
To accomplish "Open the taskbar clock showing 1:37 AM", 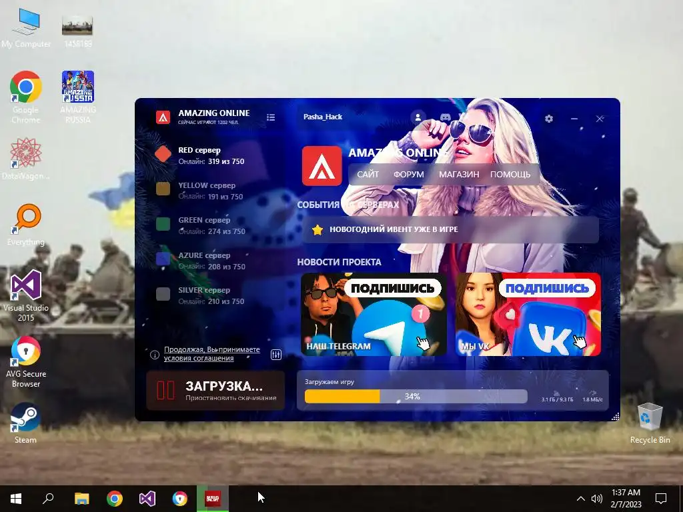I will point(626,499).
